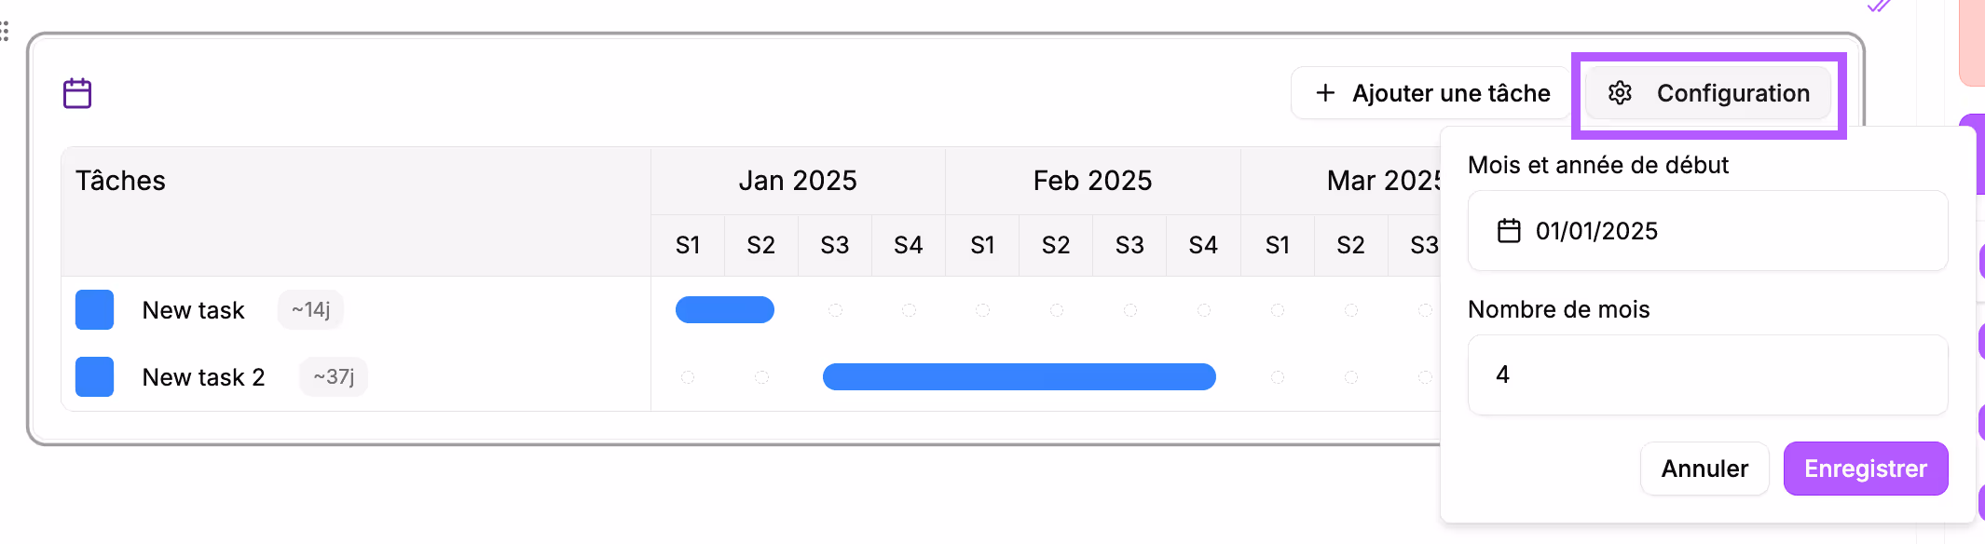Click the gear icon next to Configuration

(1621, 93)
